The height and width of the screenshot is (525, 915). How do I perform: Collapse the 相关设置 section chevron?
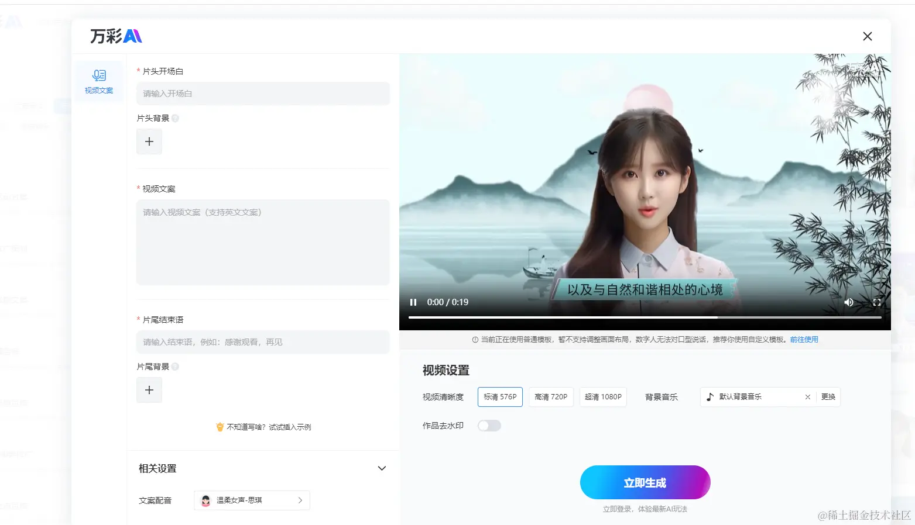382,468
